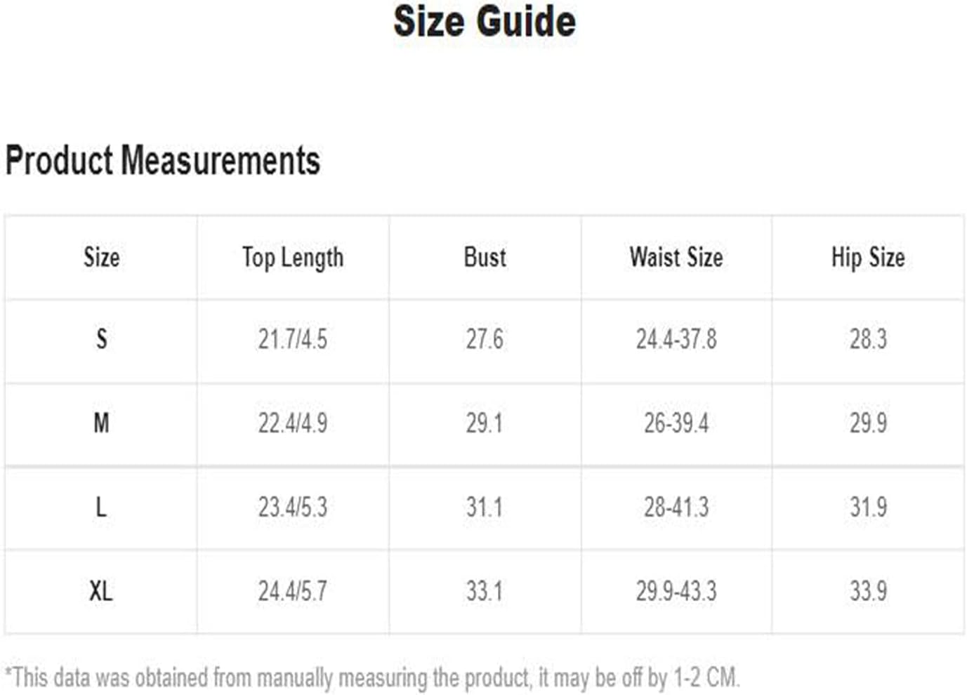Click the 21.7/4.5 top length cell

point(293,340)
